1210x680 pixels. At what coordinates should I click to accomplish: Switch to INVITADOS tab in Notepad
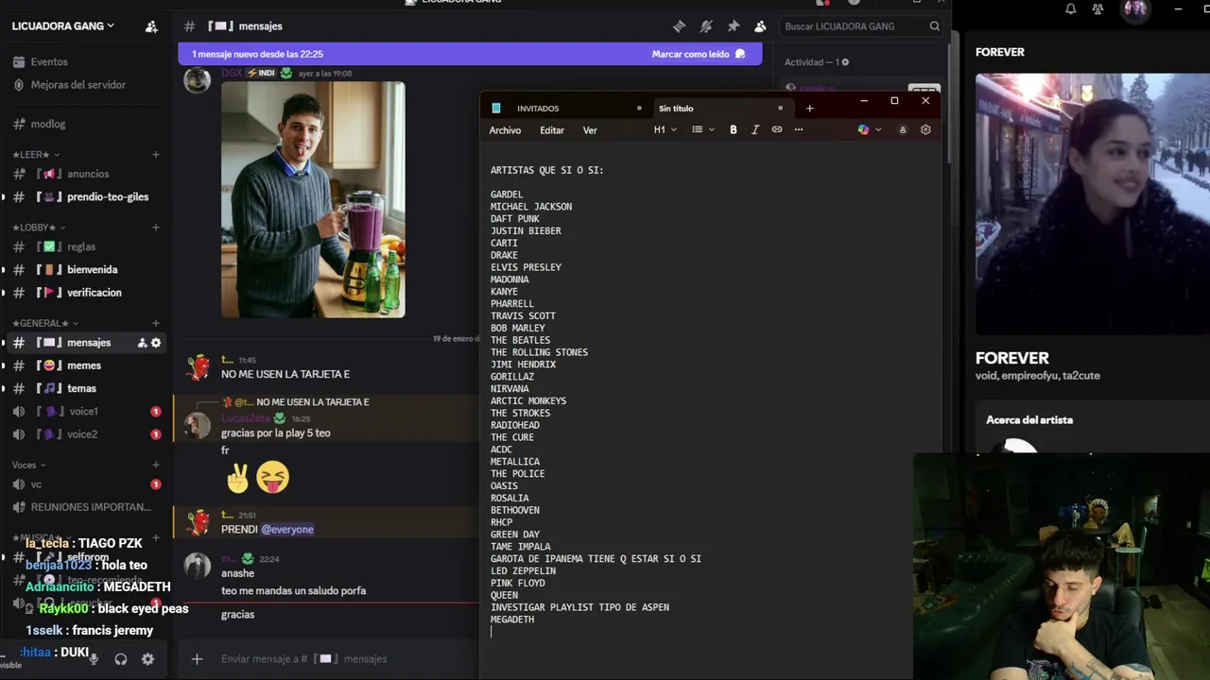[x=538, y=109]
